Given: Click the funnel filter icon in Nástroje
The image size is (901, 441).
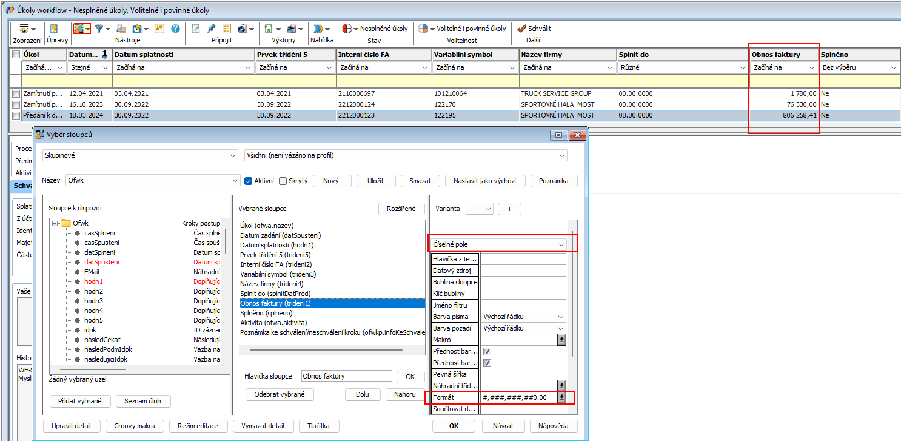Looking at the screenshot, I should click(98, 29).
